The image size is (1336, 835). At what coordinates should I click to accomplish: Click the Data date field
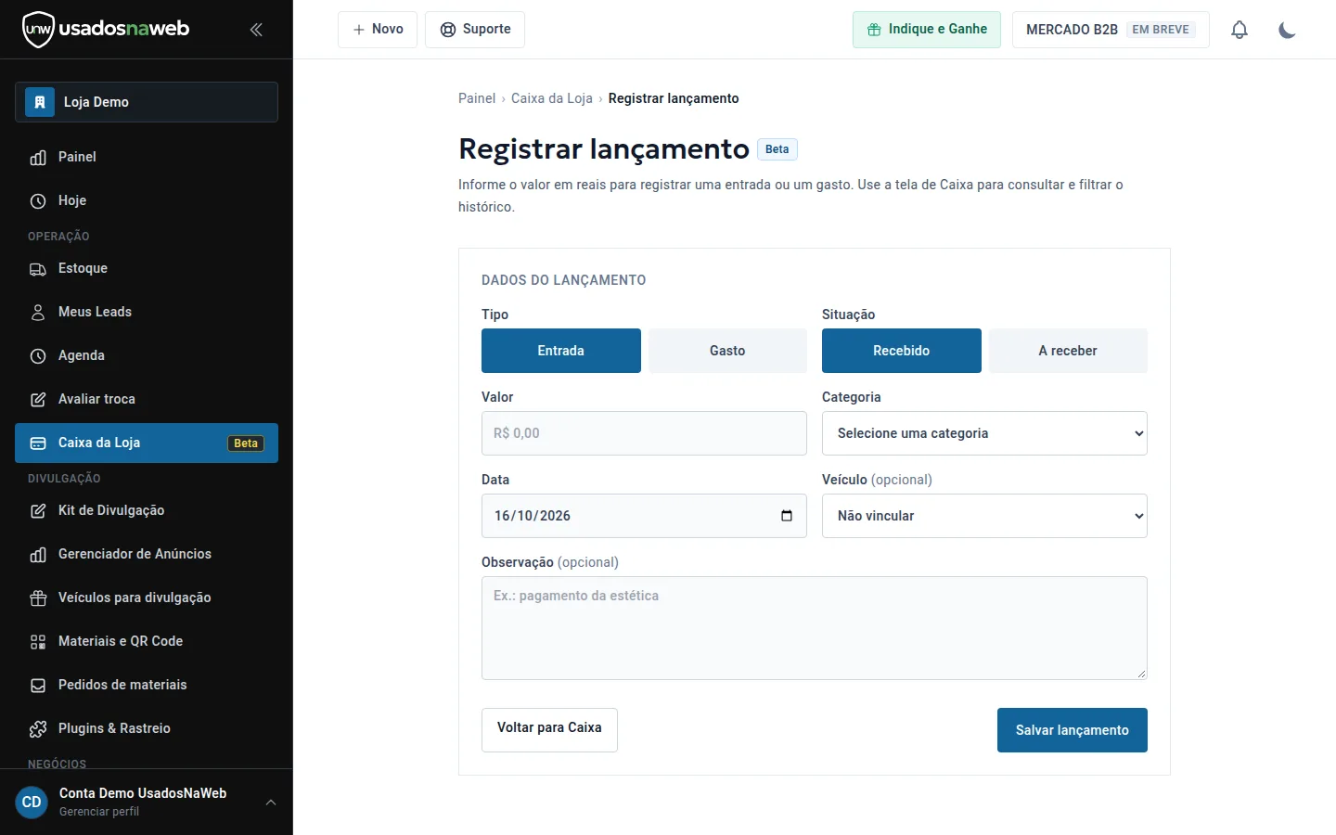click(x=644, y=516)
